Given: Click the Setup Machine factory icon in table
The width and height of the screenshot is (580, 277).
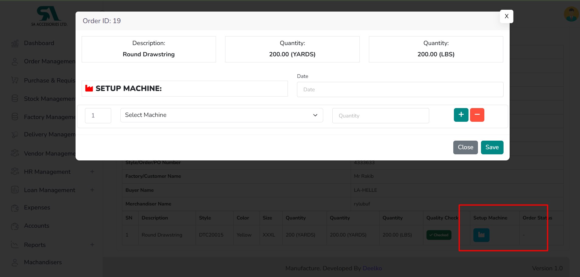Looking at the screenshot, I should pos(481,235).
